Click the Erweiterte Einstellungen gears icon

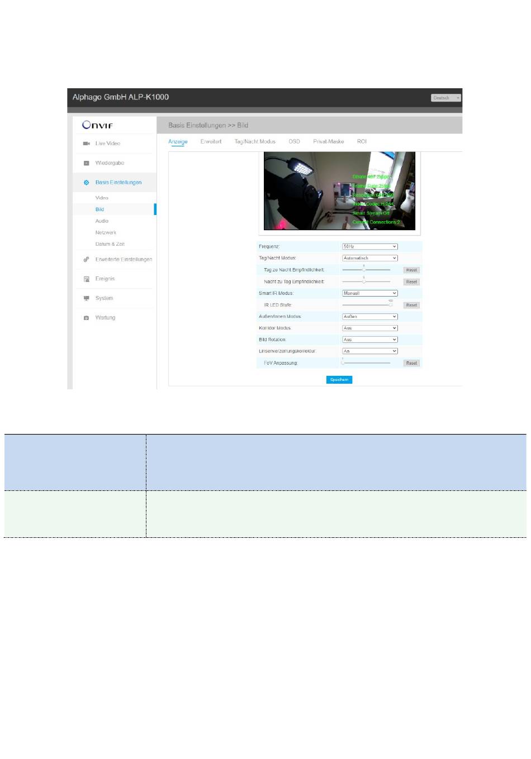86,260
